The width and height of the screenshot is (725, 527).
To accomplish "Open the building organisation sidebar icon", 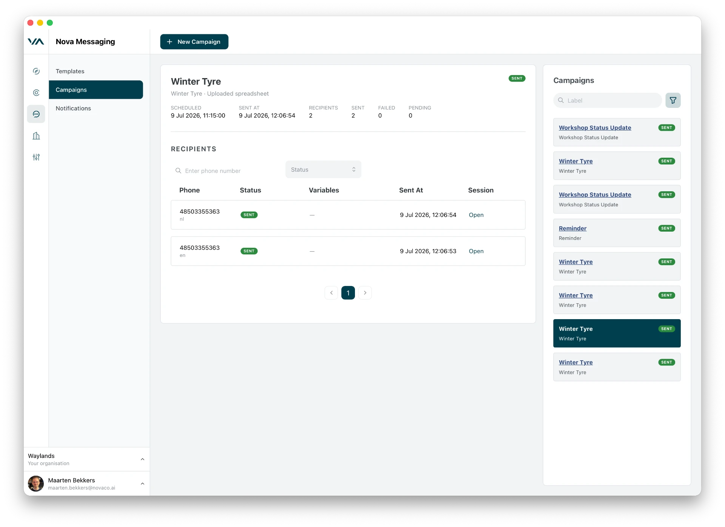I will pos(36,136).
